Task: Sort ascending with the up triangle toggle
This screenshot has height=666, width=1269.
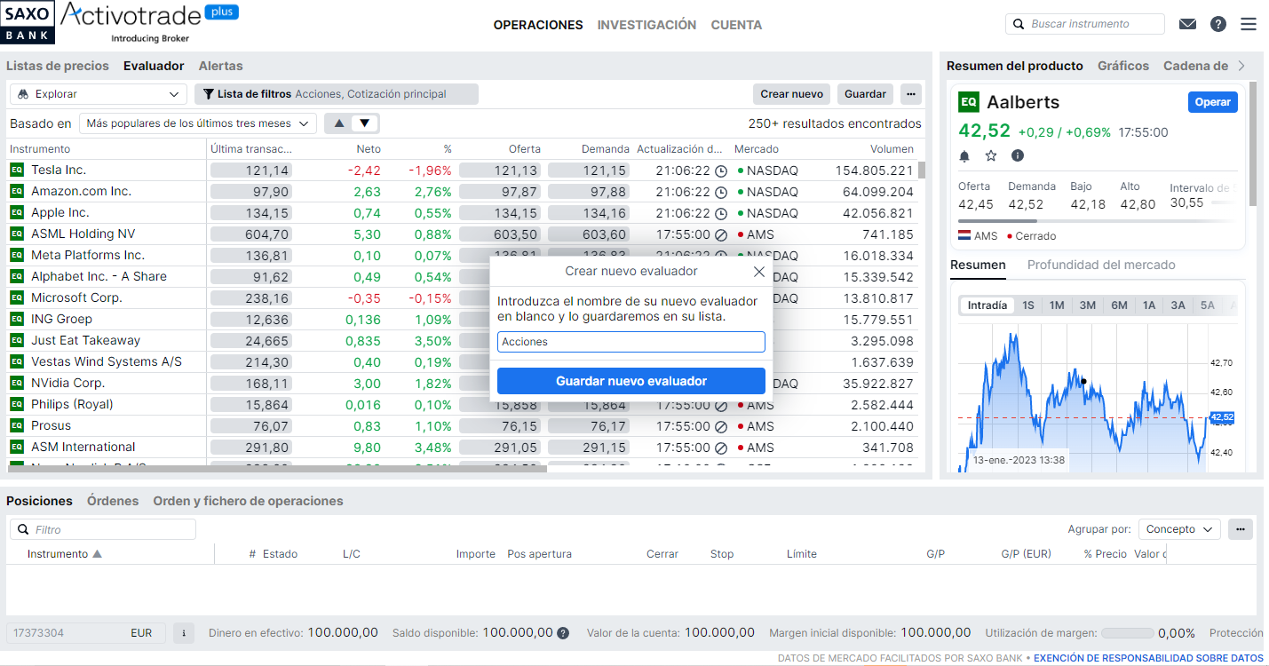Action: point(339,123)
